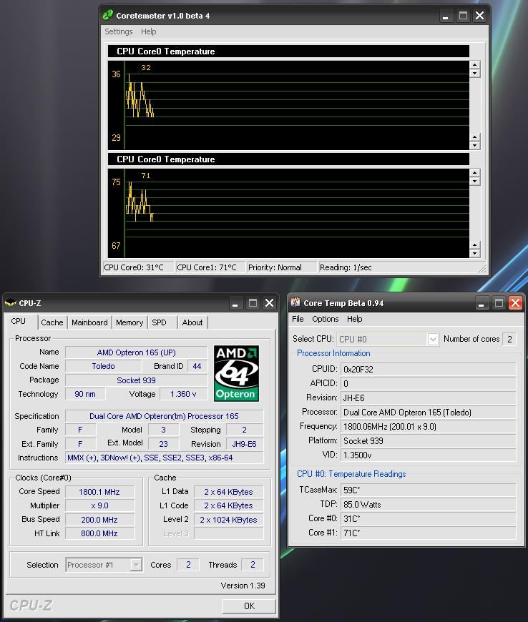This screenshot has height=622, width=528.
Task: Click the 'CPU Core1: 71°C' status bar entry
Action: click(210, 267)
